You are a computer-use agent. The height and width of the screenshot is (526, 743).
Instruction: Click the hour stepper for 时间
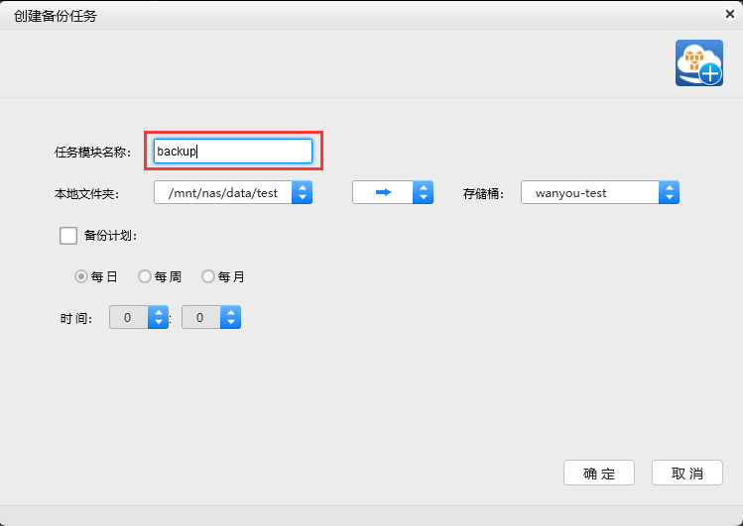coord(158,317)
